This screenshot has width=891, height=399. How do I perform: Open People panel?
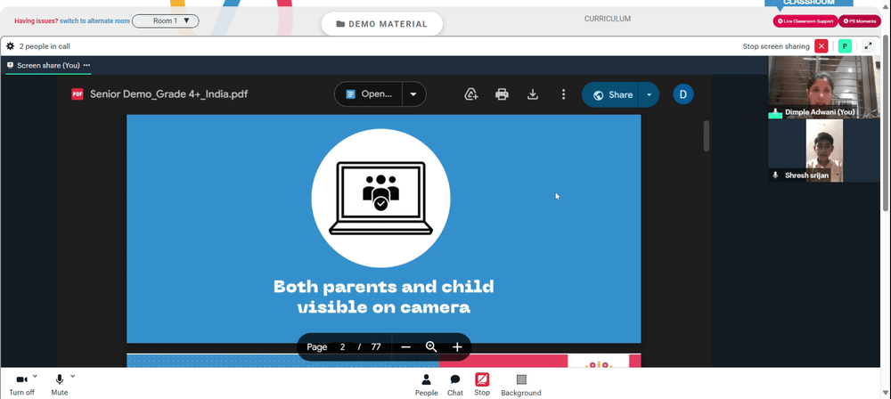[426, 385]
